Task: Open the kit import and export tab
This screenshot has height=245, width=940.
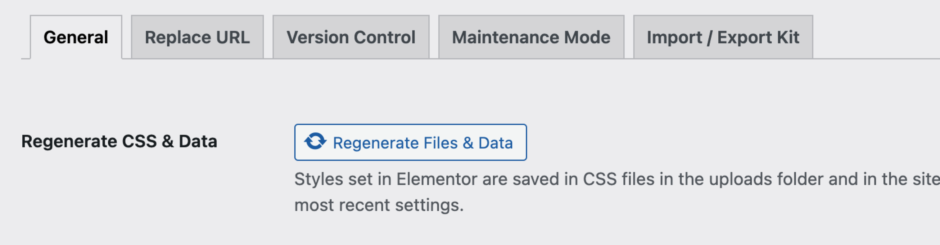Action: 723,37
